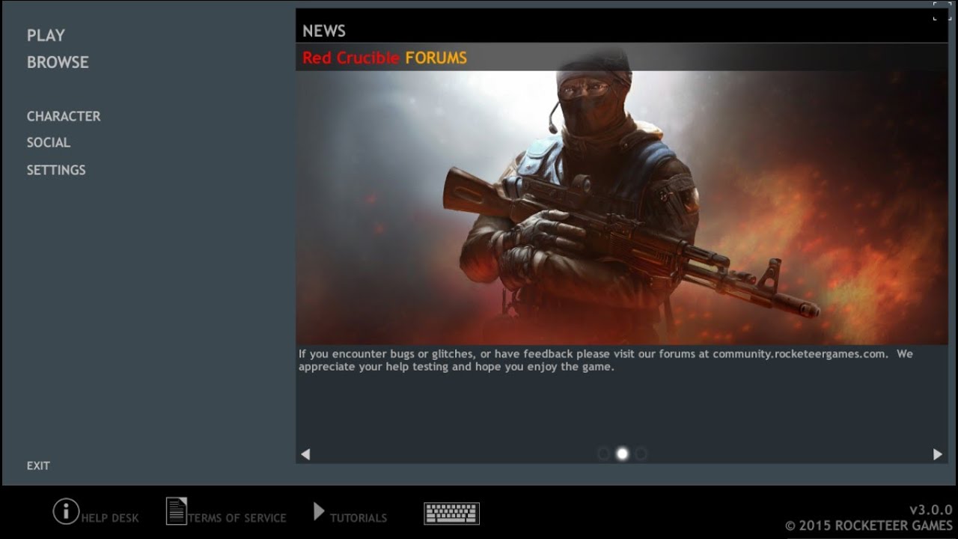This screenshot has height=539, width=958.
Task: Select the first news page dot
Action: tap(603, 454)
